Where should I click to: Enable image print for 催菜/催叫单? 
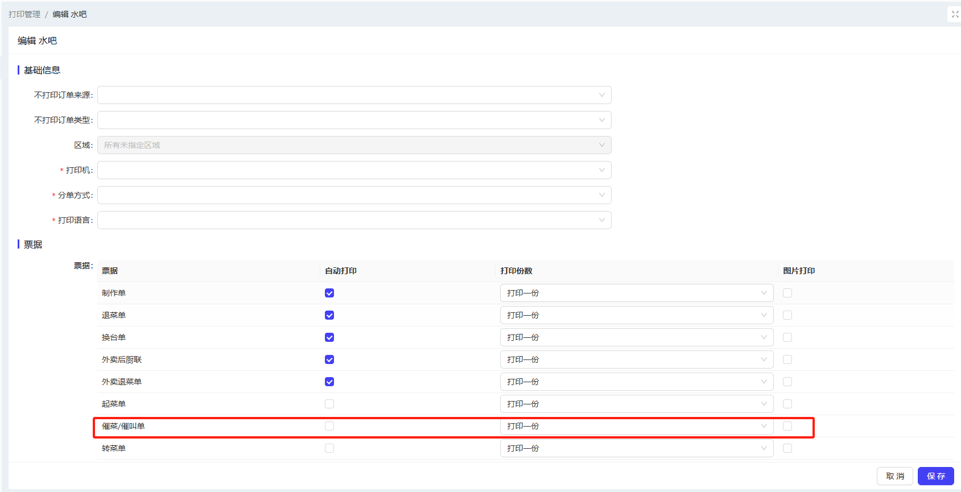point(787,426)
